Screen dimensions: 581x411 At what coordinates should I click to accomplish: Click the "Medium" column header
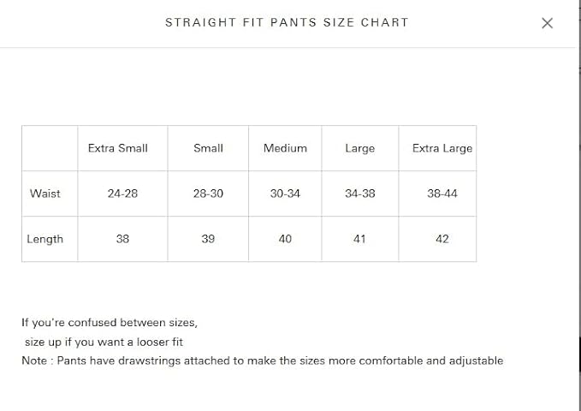coord(285,148)
